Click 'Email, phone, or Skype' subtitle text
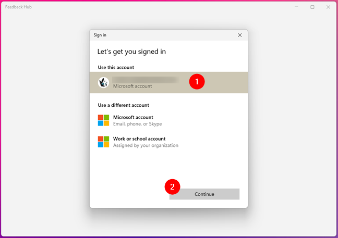Viewport: 338px width, 238px height. click(x=137, y=124)
